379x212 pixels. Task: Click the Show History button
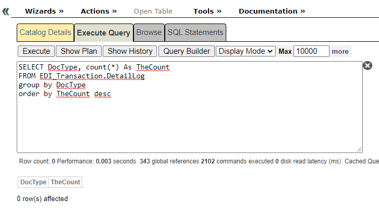point(130,51)
